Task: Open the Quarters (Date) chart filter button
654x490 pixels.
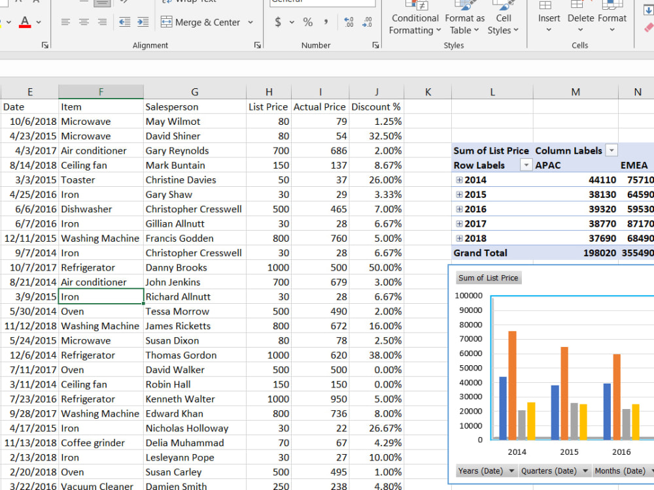Action: pos(555,471)
